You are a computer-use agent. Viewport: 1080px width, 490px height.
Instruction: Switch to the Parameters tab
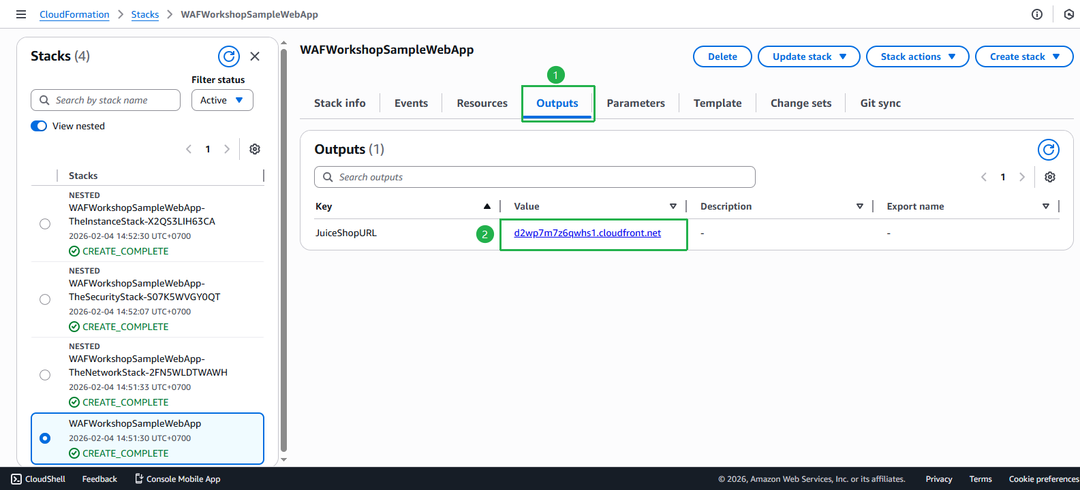click(x=636, y=103)
